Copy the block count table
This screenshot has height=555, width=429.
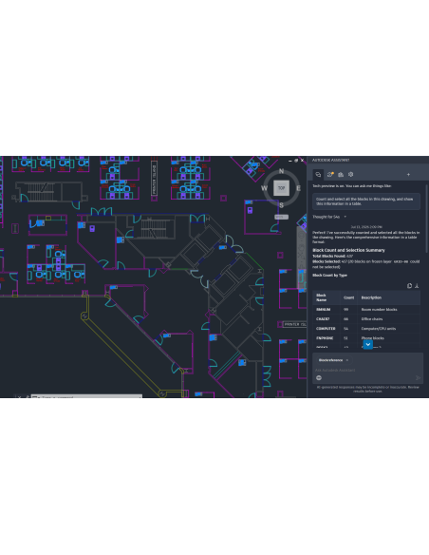409,286
